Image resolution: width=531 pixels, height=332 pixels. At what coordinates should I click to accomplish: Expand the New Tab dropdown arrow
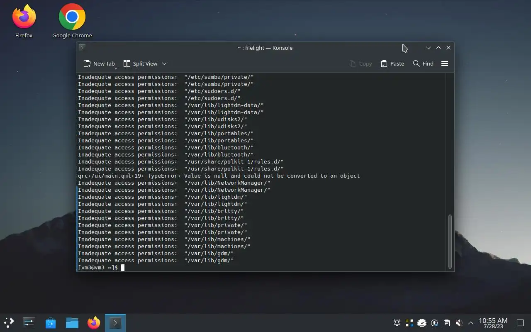tap(116, 67)
